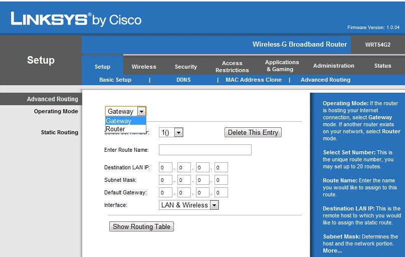The height and width of the screenshot is (257, 405).
Task: Go to Access Restrictions tab
Action: pos(232,67)
